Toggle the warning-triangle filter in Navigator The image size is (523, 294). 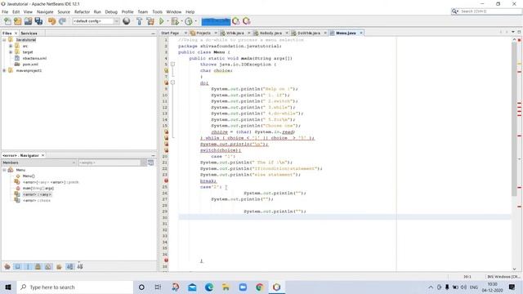coord(48,267)
